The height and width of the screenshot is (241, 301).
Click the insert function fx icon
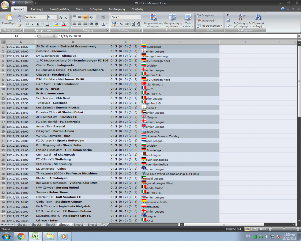pos(54,36)
